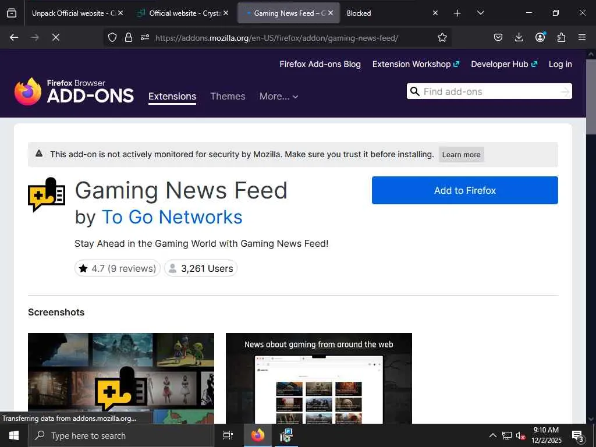Image resolution: width=596 pixels, height=447 pixels.
Task: Open the Windows Start menu
Action: pyautogui.click(x=14, y=435)
